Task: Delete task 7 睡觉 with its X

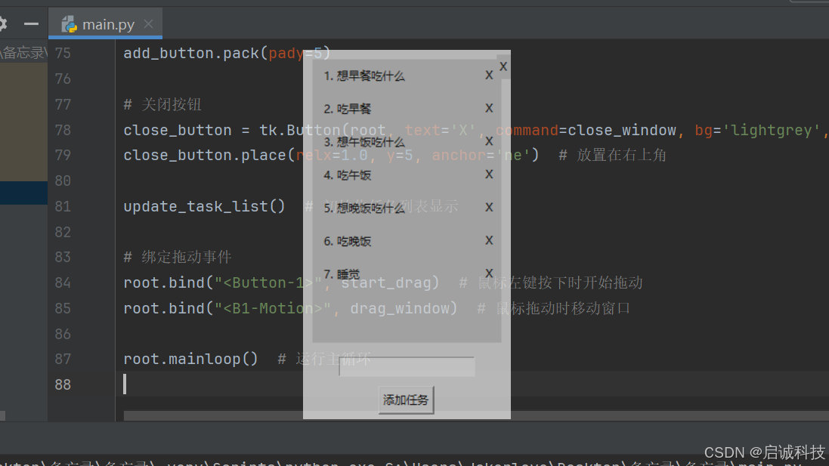Action: point(489,273)
